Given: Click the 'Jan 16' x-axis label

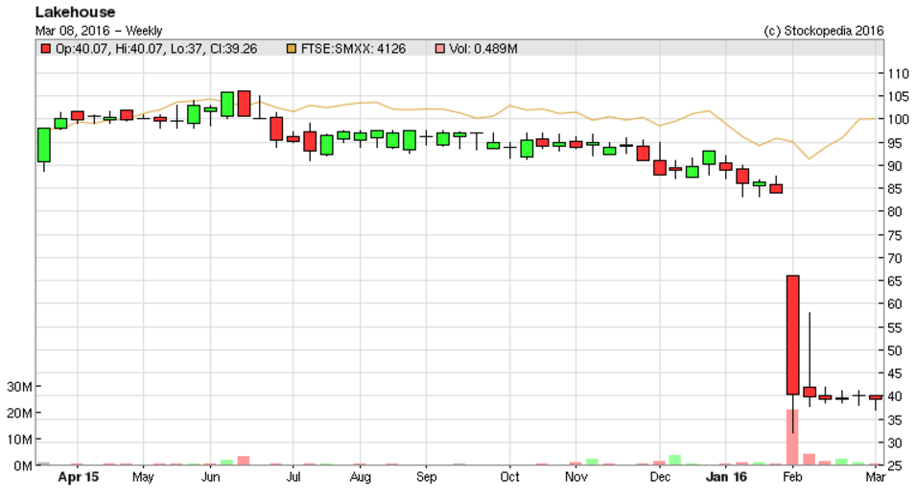Looking at the screenshot, I should pyautogui.click(x=726, y=477).
